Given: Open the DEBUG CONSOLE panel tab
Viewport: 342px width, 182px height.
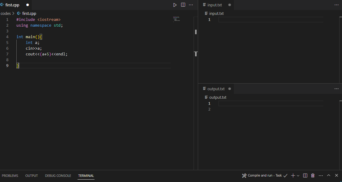Looking at the screenshot, I should pyautogui.click(x=58, y=176).
